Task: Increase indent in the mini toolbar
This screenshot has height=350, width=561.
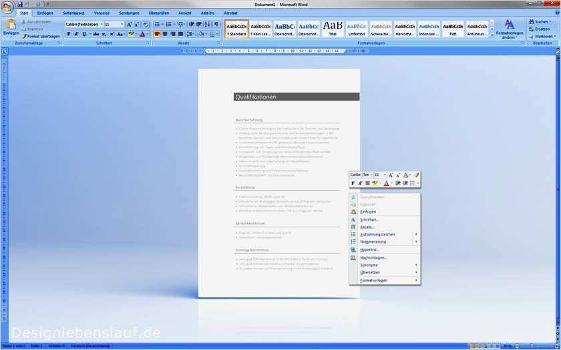Action: pos(405,183)
